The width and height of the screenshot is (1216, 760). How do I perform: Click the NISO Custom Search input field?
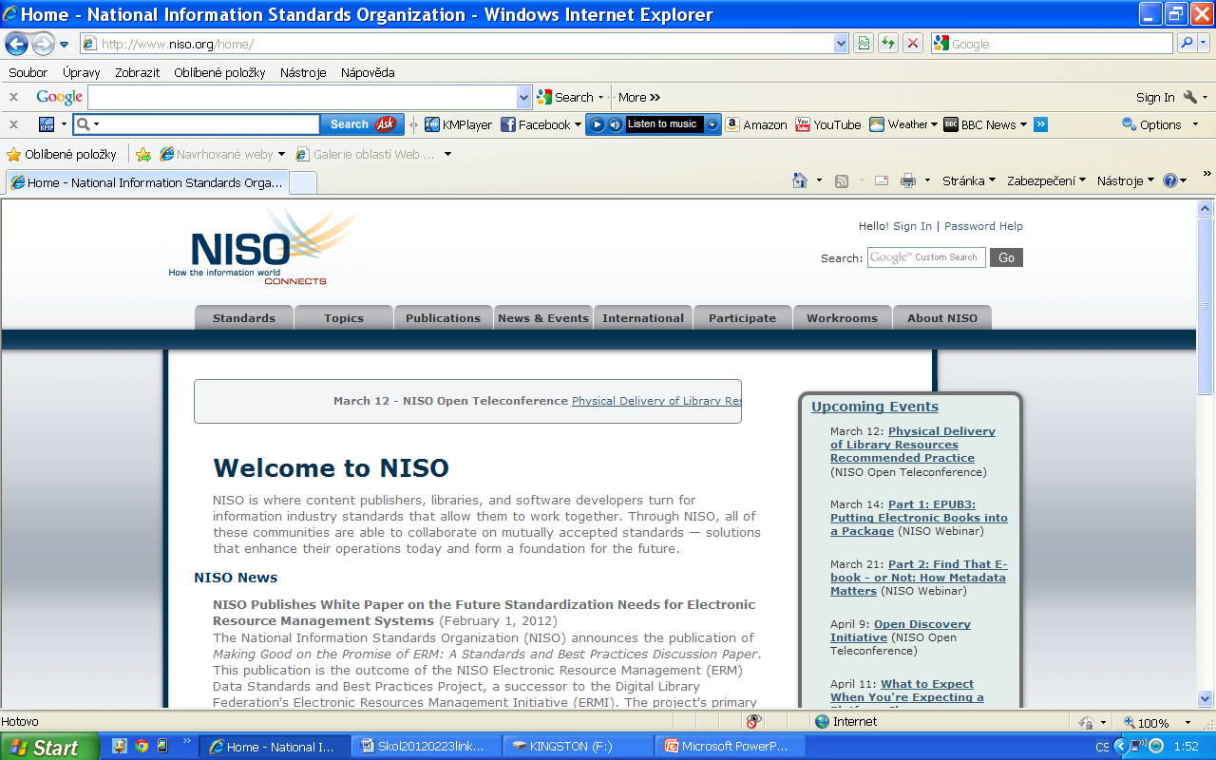click(926, 257)
